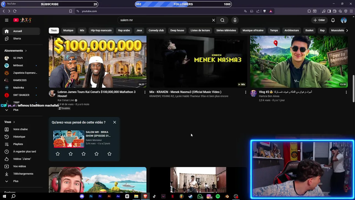
Task: Select the Deep house chip
Action: [177, 30]
